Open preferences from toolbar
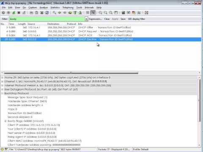The height and width of the screenshot is (152, 203). [139, 13]
